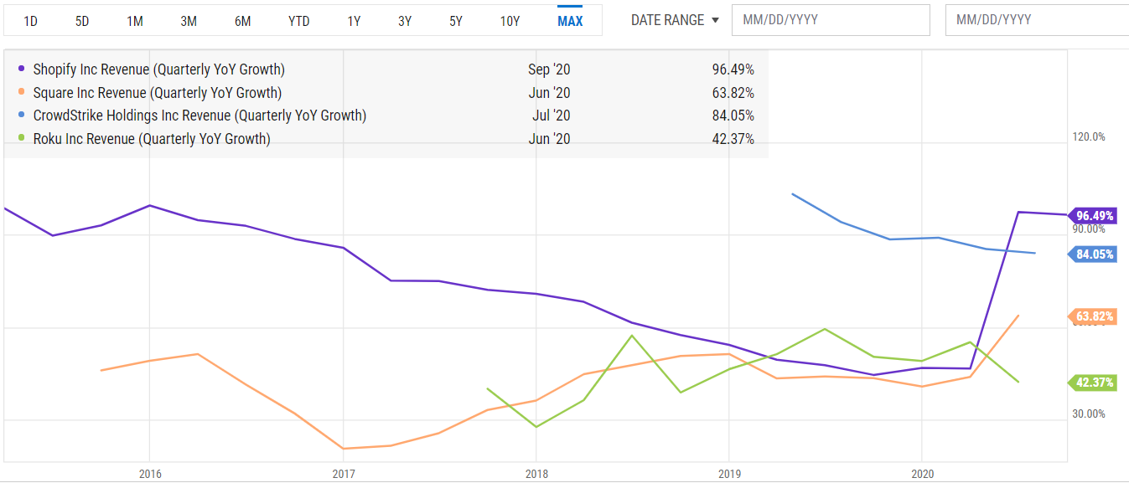Set chart range to 5Y

coord(456,21)
